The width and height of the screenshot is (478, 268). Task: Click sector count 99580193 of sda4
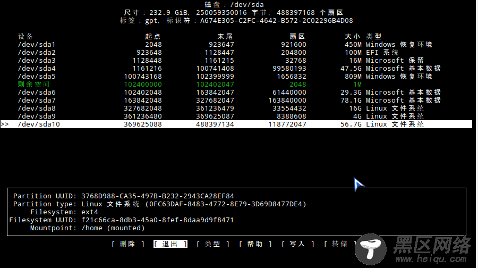[x=289, y=69]
